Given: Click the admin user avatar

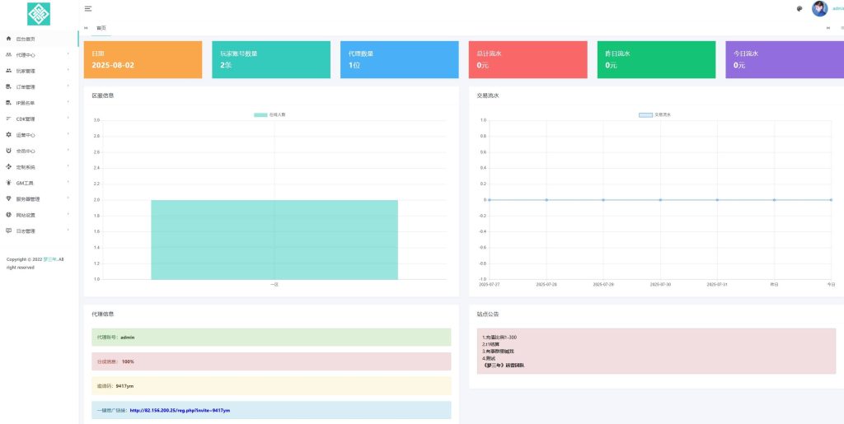Looking at the screenshot, I should [819, 9].
